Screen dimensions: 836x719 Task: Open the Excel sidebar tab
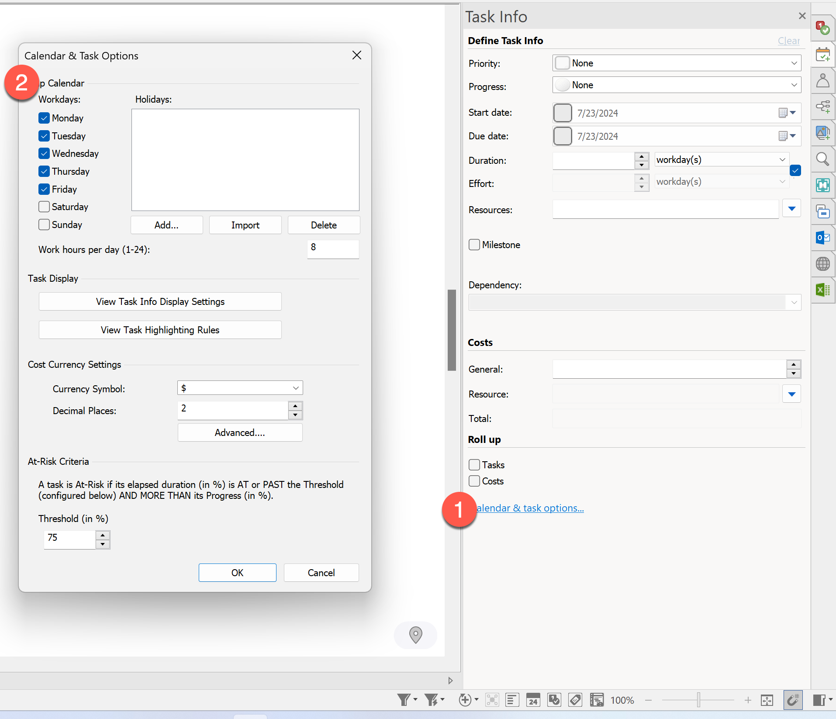coord(823,290)
